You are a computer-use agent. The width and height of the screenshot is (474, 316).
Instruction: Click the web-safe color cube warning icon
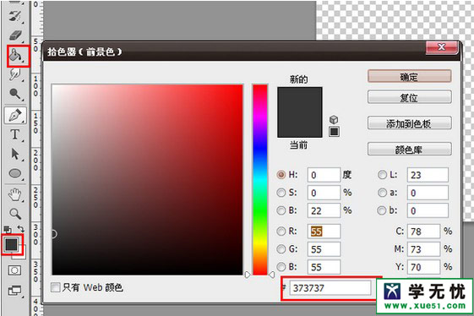[334, 119]
